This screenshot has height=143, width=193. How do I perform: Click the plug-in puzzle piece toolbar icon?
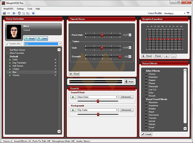click(x=14, y=13)
